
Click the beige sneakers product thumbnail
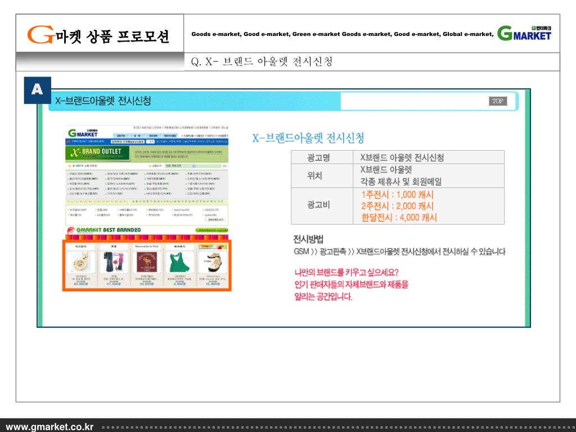click(213, 262)
